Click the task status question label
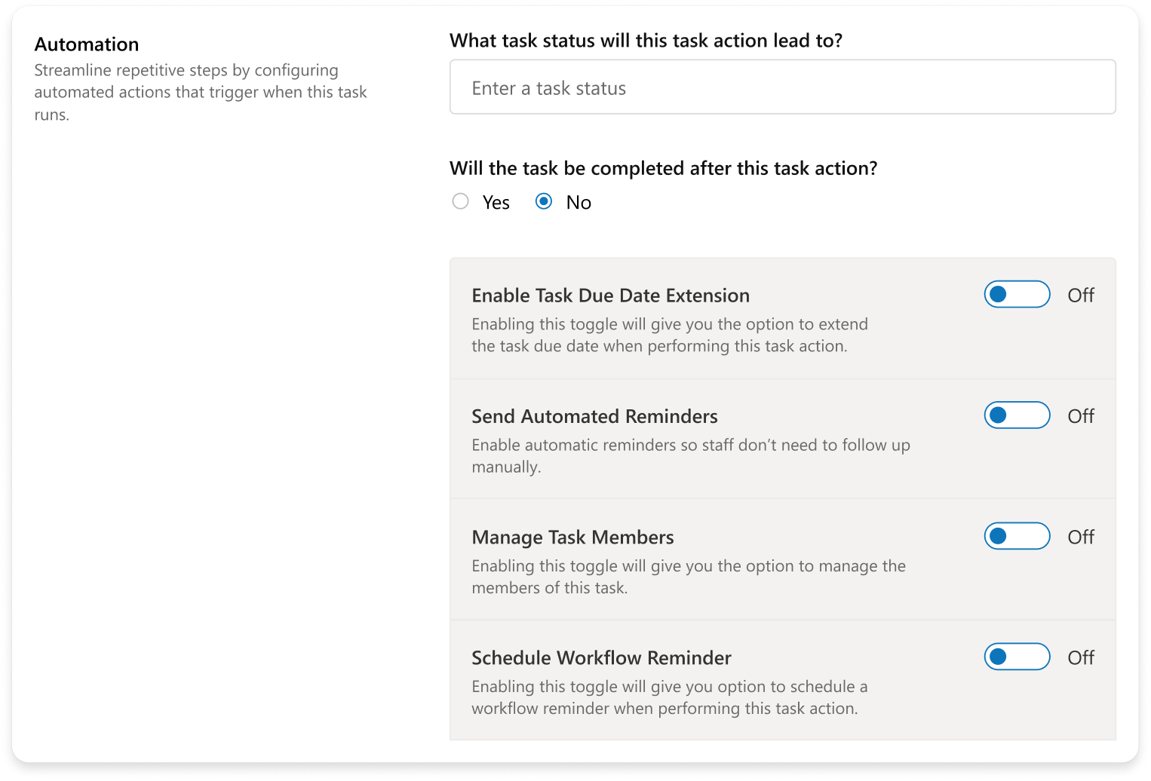 click(x=646, y=41)
